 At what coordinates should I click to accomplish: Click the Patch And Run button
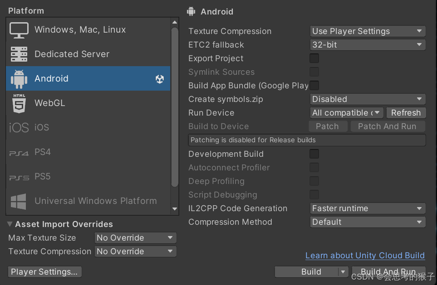point(388,126)
